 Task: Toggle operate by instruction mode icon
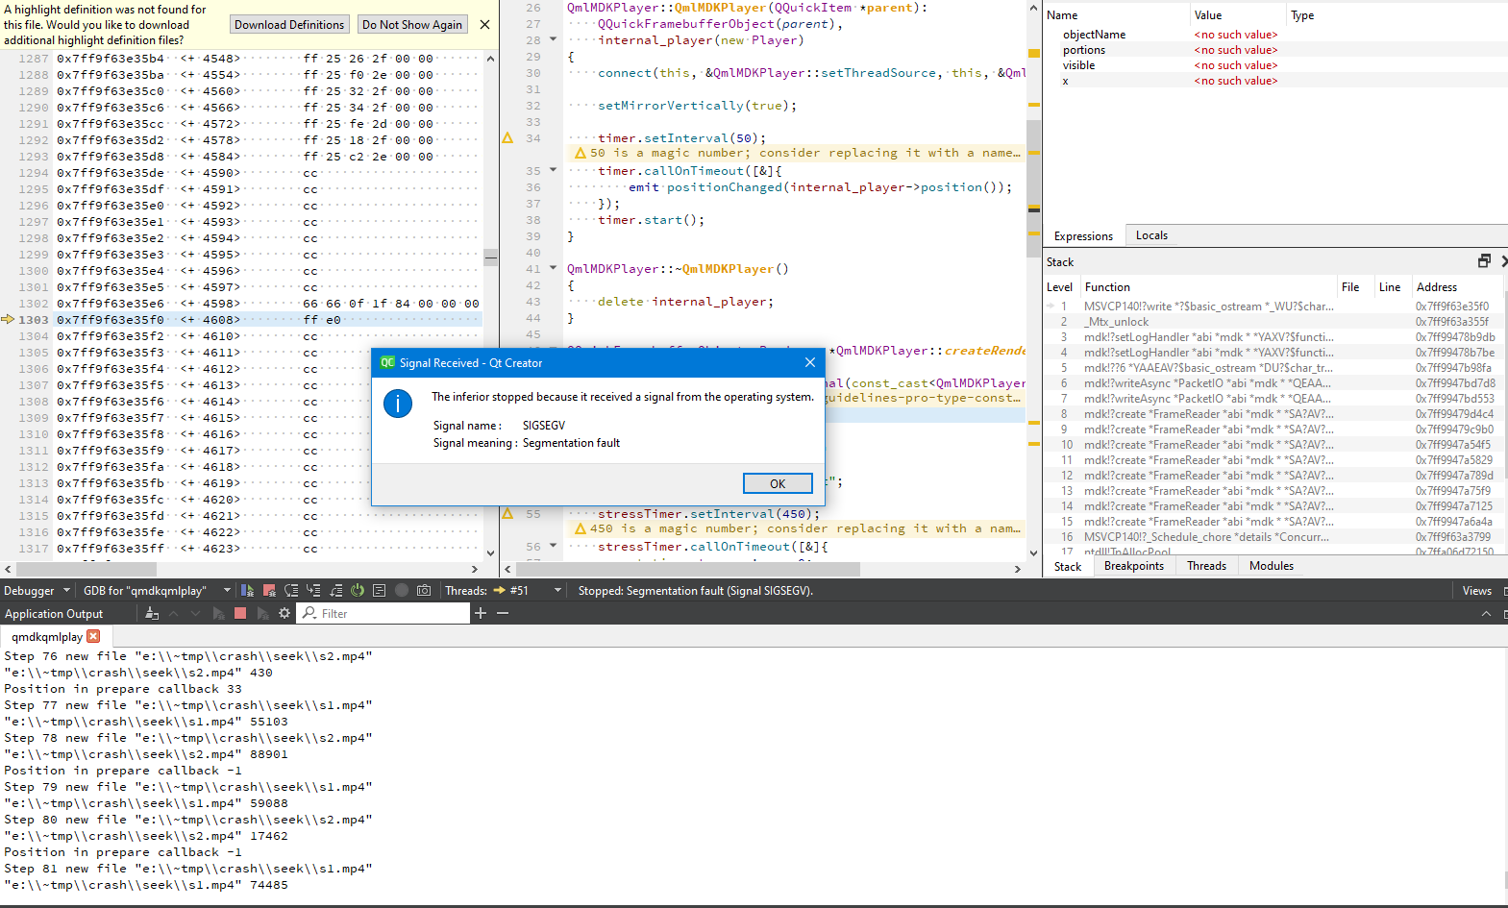[x=379, y=590]
